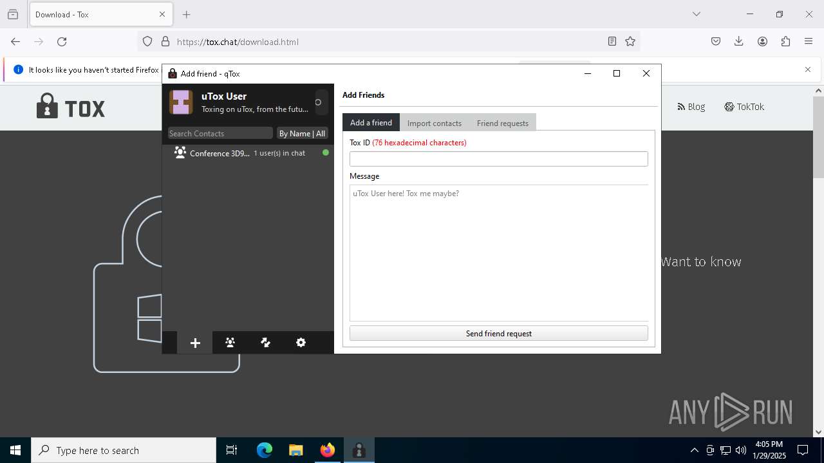Click the green online status dot
Screen dimensions: 824x463
[x=326, y=152]
